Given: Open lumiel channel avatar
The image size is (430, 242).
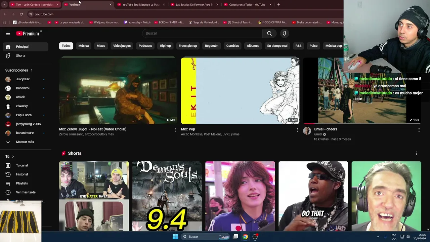Looking at the screenshot, I should 307,131.
